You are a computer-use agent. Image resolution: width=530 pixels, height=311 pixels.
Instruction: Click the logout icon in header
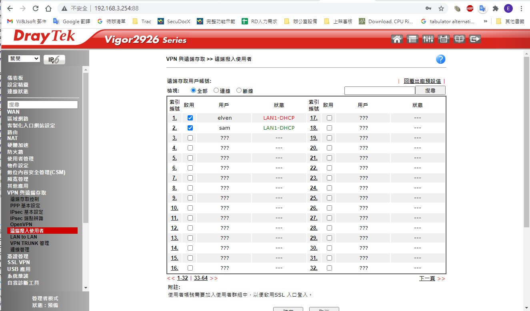tap(475, 39)
